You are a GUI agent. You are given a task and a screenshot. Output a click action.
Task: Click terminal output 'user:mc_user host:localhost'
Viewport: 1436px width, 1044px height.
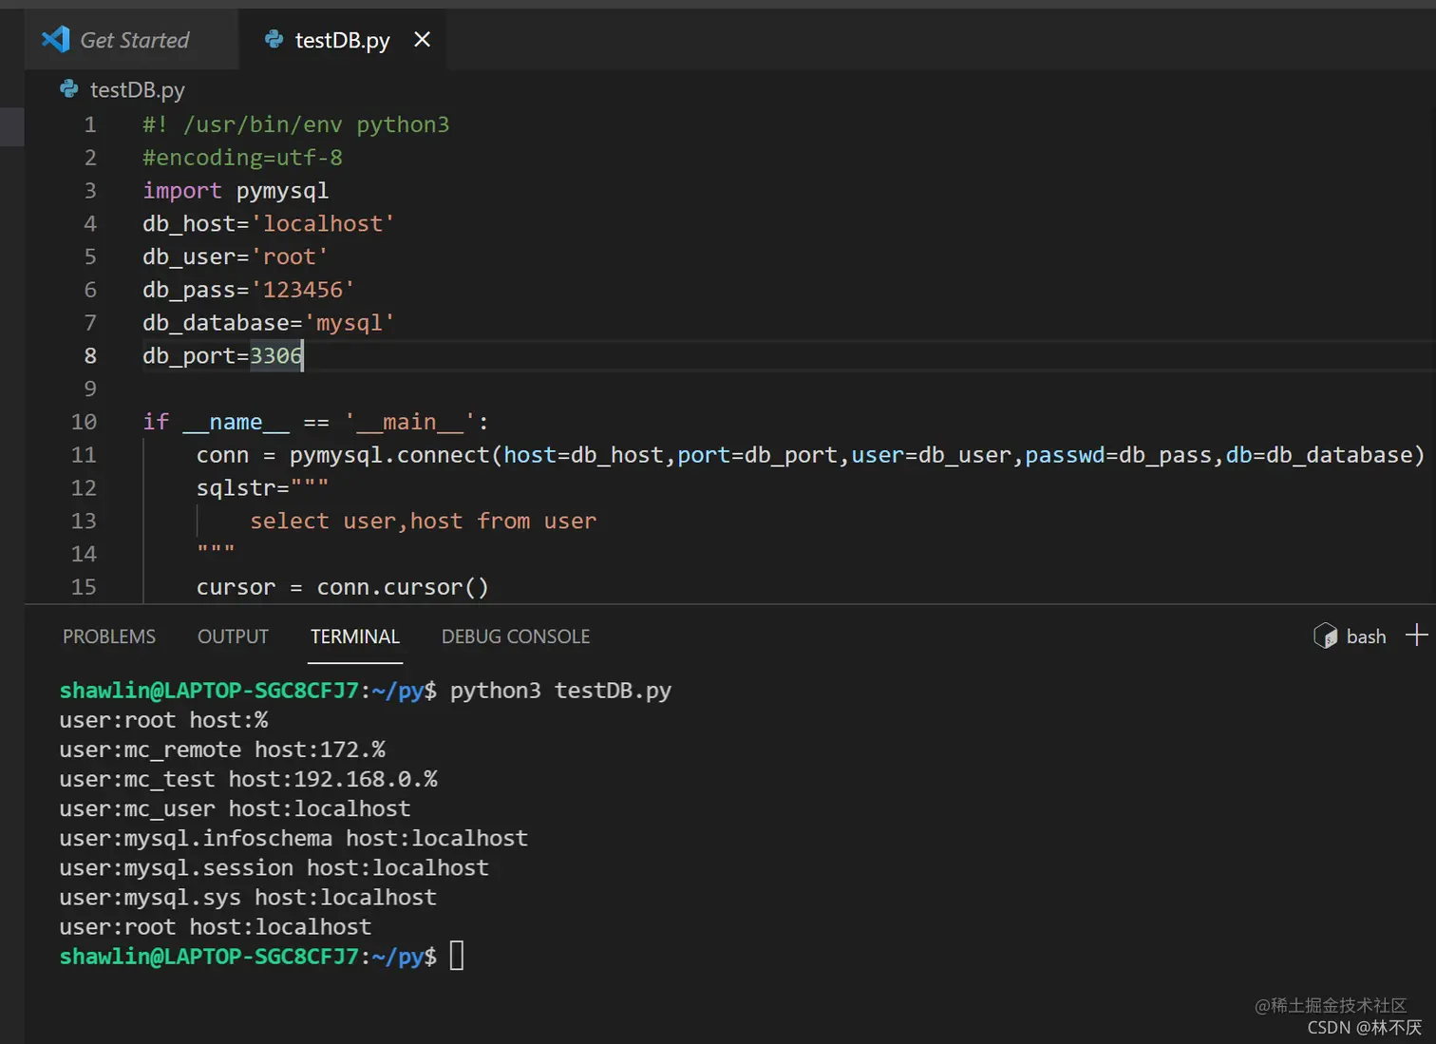tap(235, 808)
